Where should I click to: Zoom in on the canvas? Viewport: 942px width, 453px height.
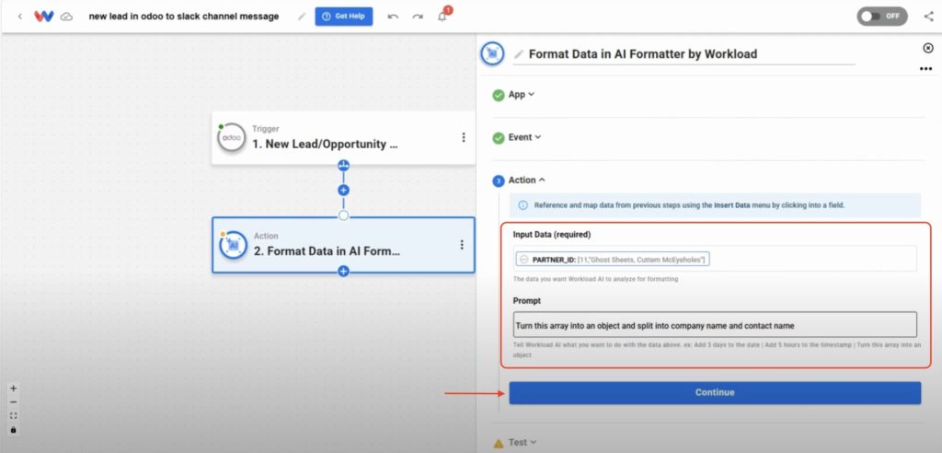(x=13, y=389)
